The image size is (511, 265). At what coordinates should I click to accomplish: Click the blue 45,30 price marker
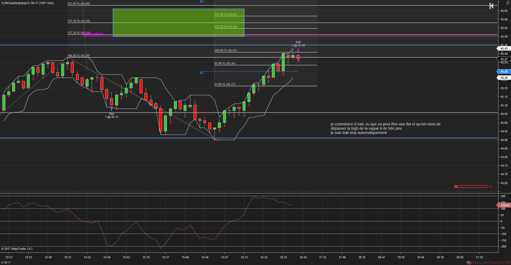[504, 72]
